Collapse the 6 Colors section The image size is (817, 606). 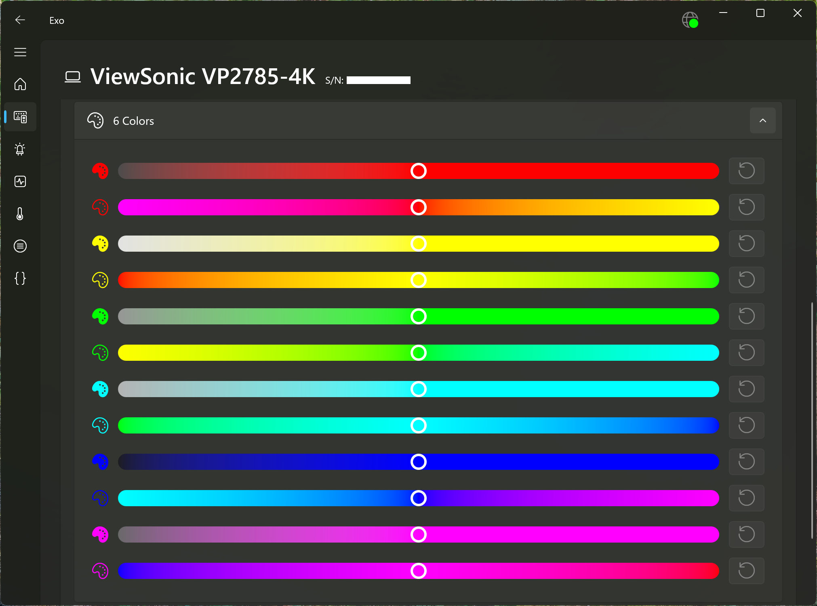762,120
